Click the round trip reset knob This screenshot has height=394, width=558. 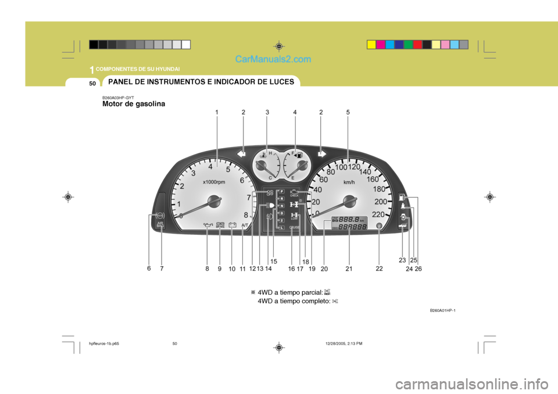click(379, 225)
